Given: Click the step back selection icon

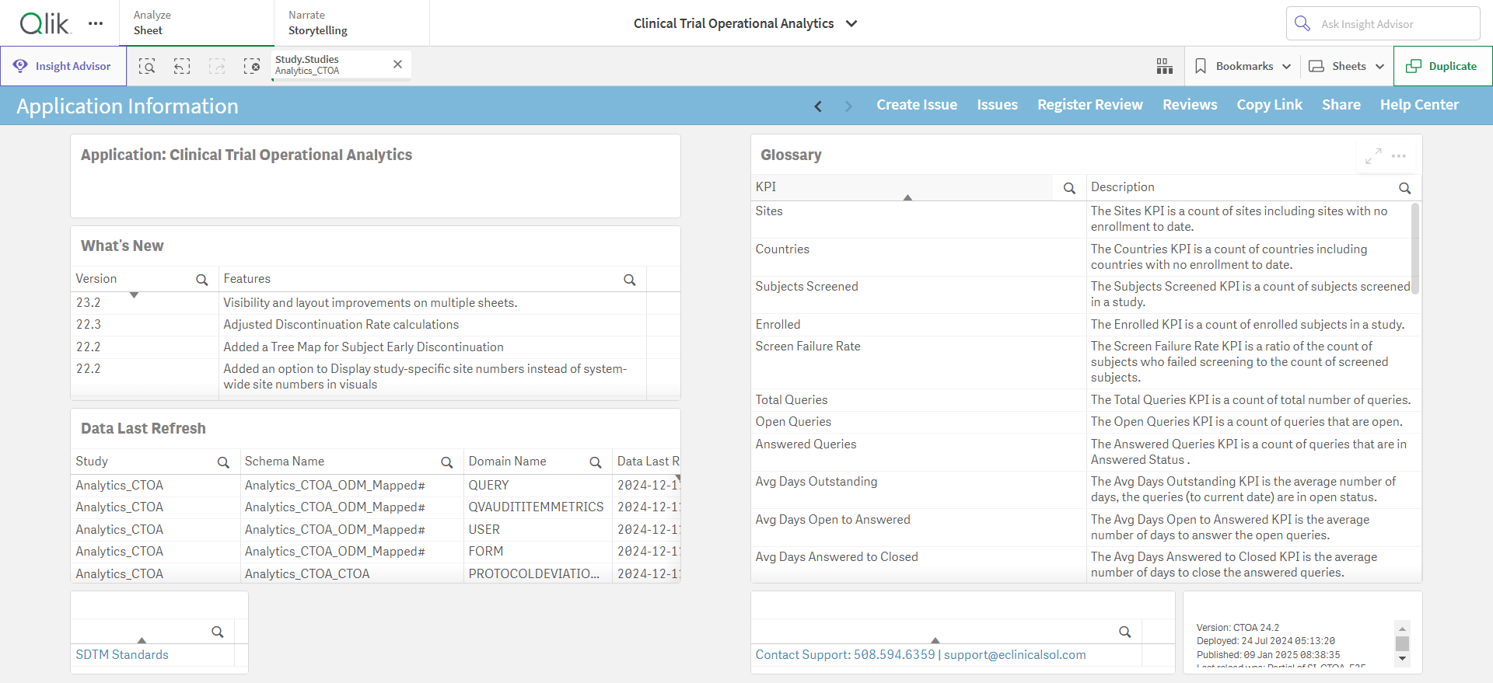Looking at the screenshot, I should point(182,66).
